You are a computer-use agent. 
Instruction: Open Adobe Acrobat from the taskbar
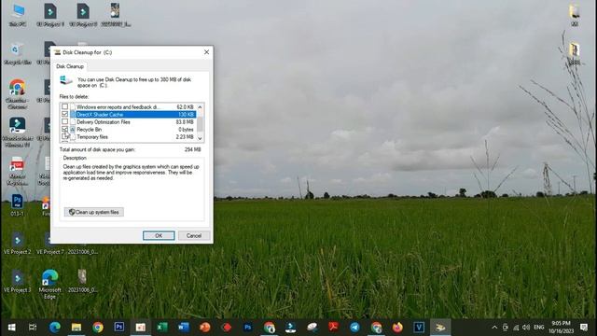(334, 328)
